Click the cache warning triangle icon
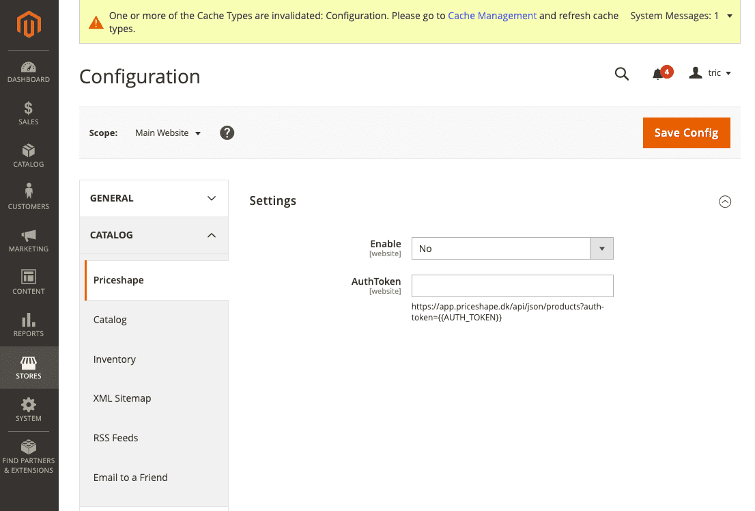 (96, 22)
